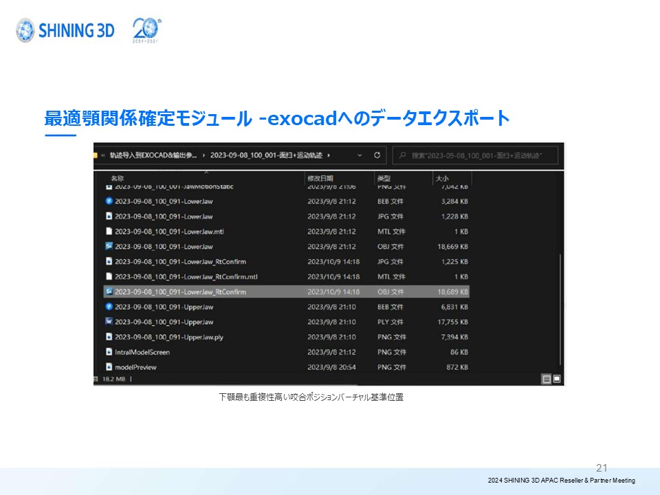
Task: Sort files by 大小 column header
Action: pyautogui.click(x=441, y=179)
